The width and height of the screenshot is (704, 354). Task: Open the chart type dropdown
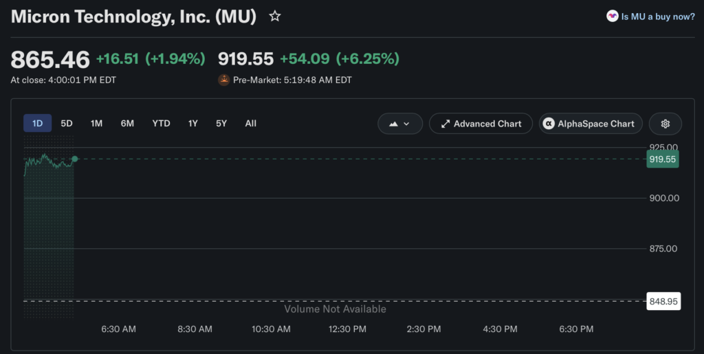pos(400,124)
